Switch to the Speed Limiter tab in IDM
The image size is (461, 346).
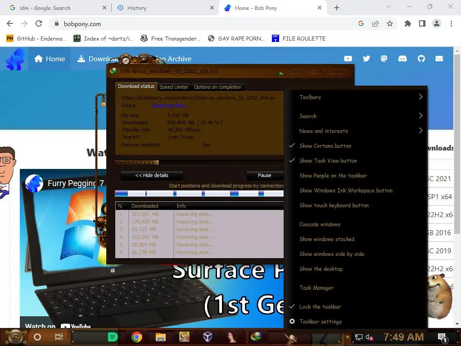point(174,87)
